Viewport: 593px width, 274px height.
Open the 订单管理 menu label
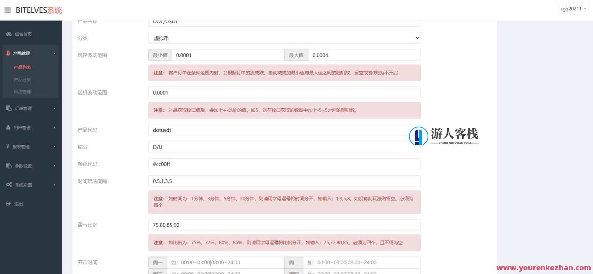[23, 108]
